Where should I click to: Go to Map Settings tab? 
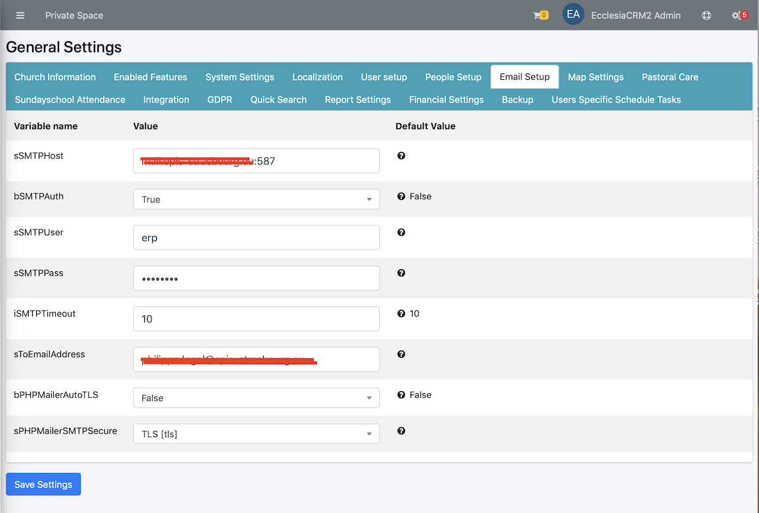pos(596,77)
